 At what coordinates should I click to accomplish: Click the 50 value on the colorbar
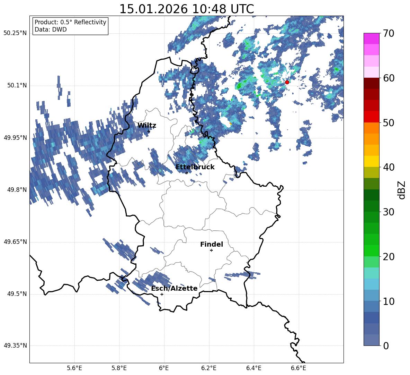coord(389,122)
